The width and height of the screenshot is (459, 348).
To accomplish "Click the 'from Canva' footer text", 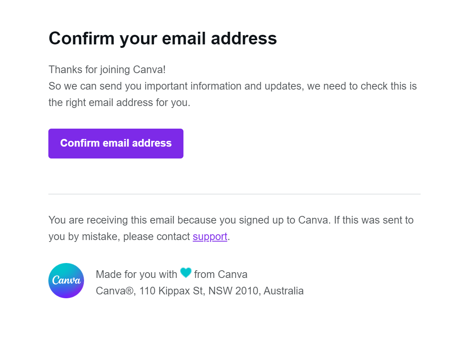I will pyautogui.click(x=220, y=274).
